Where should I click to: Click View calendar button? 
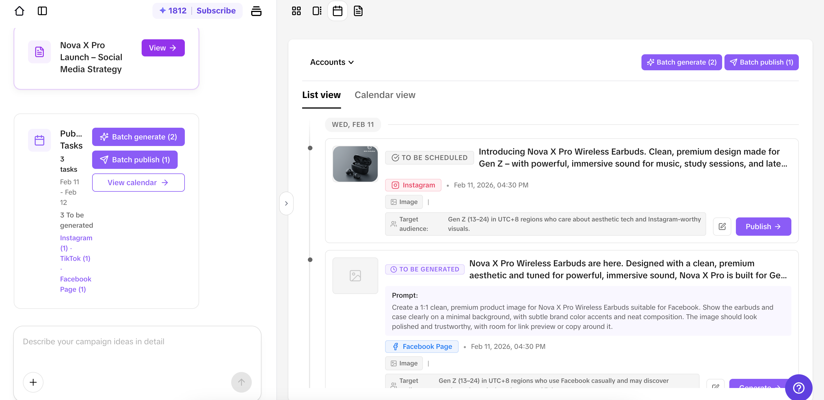coord(138,182)
